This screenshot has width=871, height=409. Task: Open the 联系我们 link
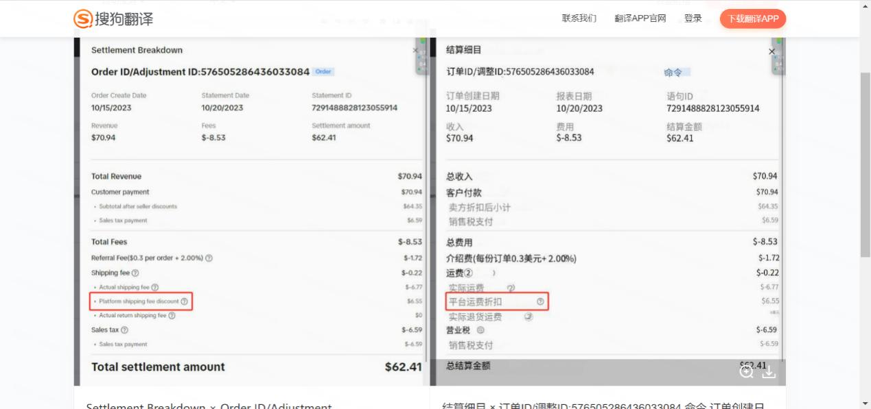coord(579,18)
